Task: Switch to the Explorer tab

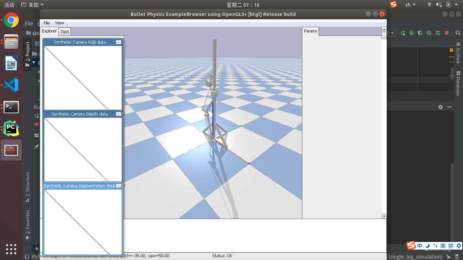Action: 49,31
